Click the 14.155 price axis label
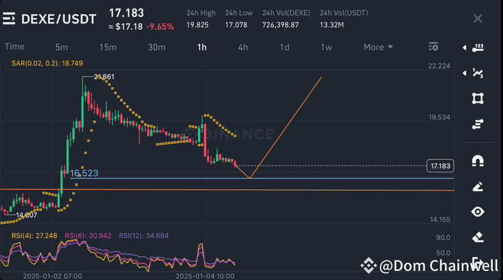 [440, 219]
